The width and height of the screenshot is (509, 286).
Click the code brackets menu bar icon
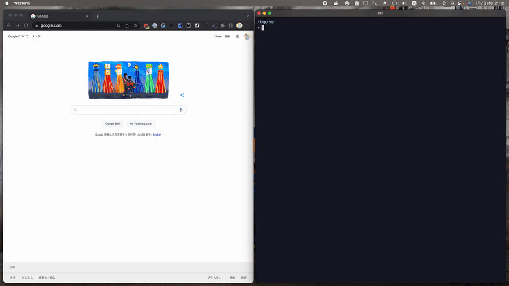tap(394, 3)
